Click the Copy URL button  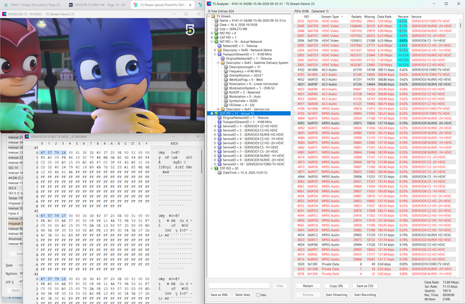point(336,286)
